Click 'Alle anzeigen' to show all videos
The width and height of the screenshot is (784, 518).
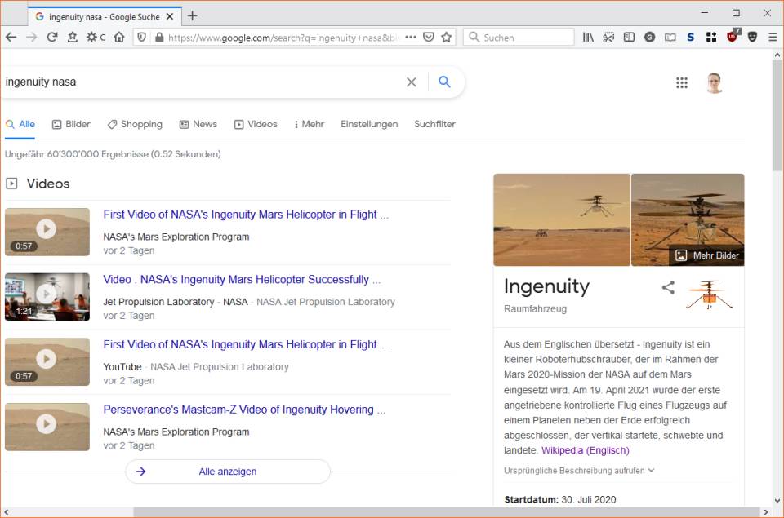(228, 472)
